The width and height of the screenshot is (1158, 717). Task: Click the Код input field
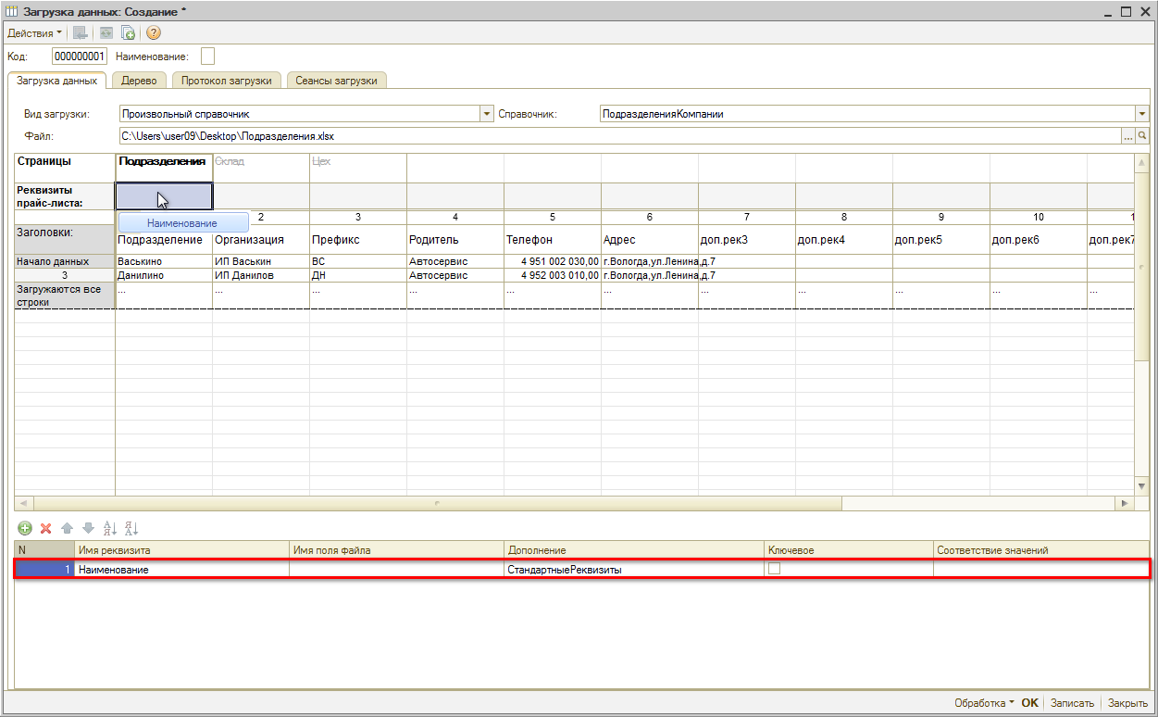(x=80, y=57)
